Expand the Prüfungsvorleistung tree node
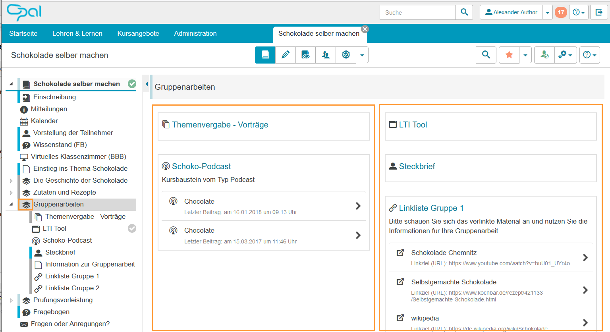This screenshot has height=332, width=610. pyautogui.click(x=11, y=300)
